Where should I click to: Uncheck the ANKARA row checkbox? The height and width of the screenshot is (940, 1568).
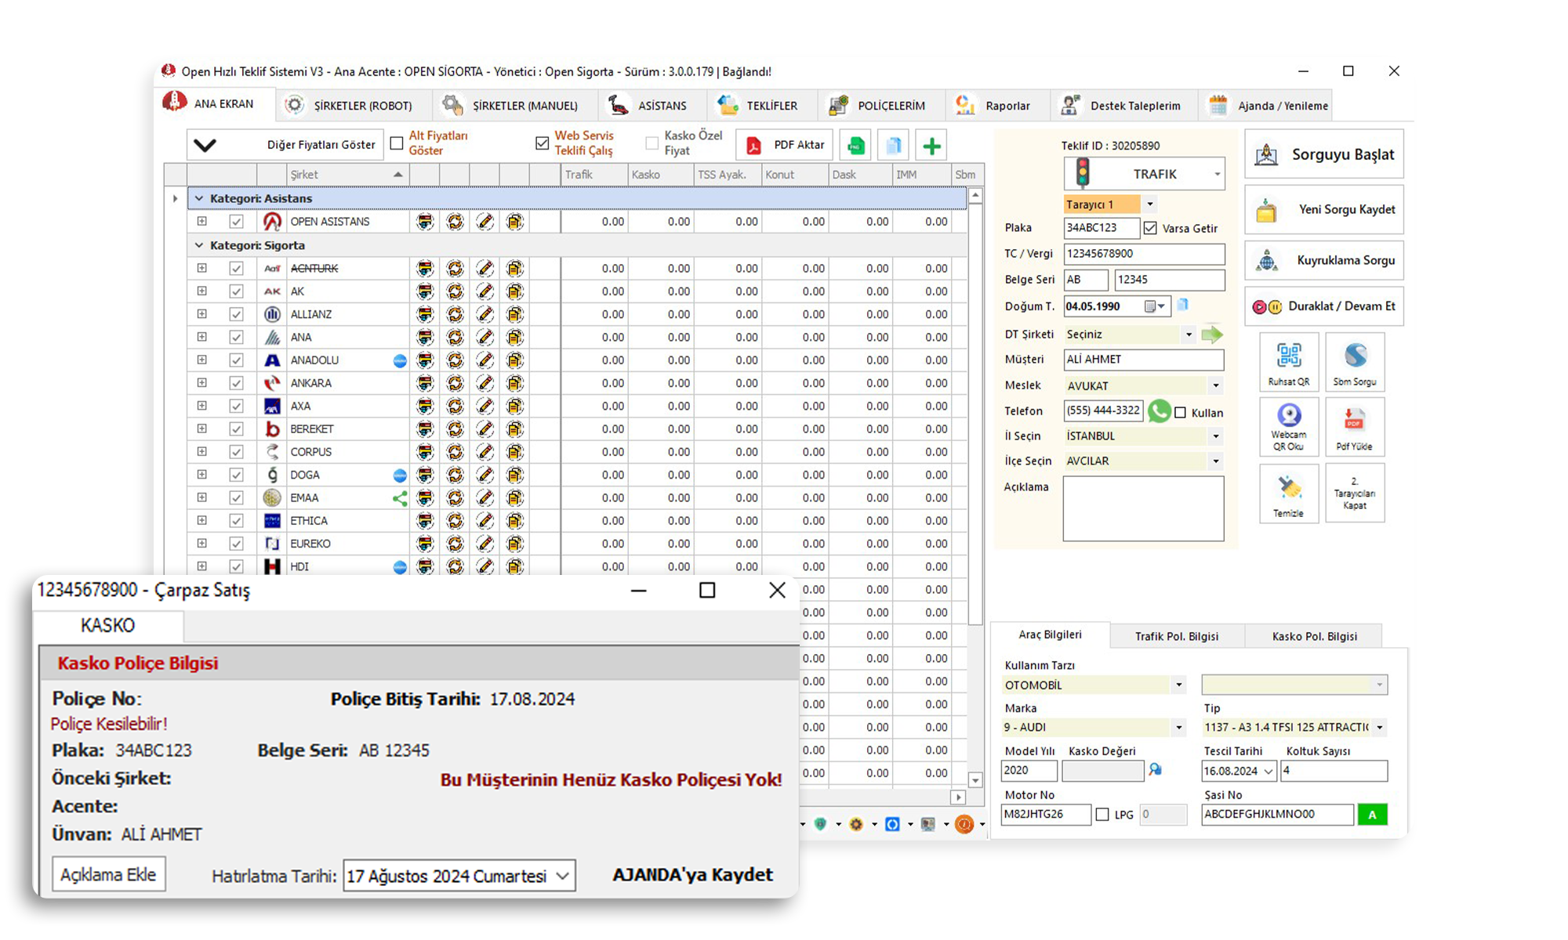point(236,383)
